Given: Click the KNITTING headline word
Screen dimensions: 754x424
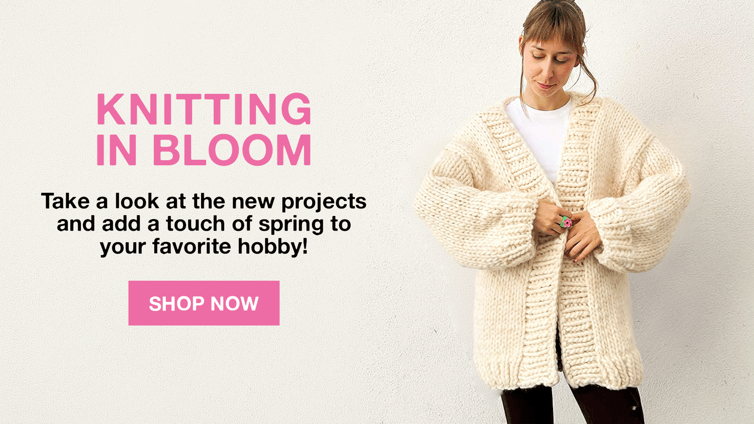Looking at the screenshot, I should [x=204, y=109].
